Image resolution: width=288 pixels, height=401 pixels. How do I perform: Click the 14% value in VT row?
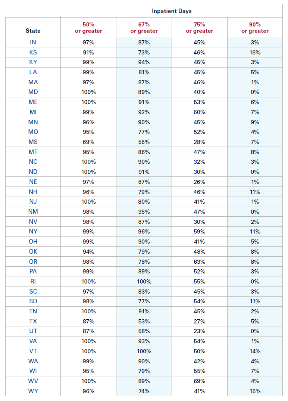(x=255, y=351)
